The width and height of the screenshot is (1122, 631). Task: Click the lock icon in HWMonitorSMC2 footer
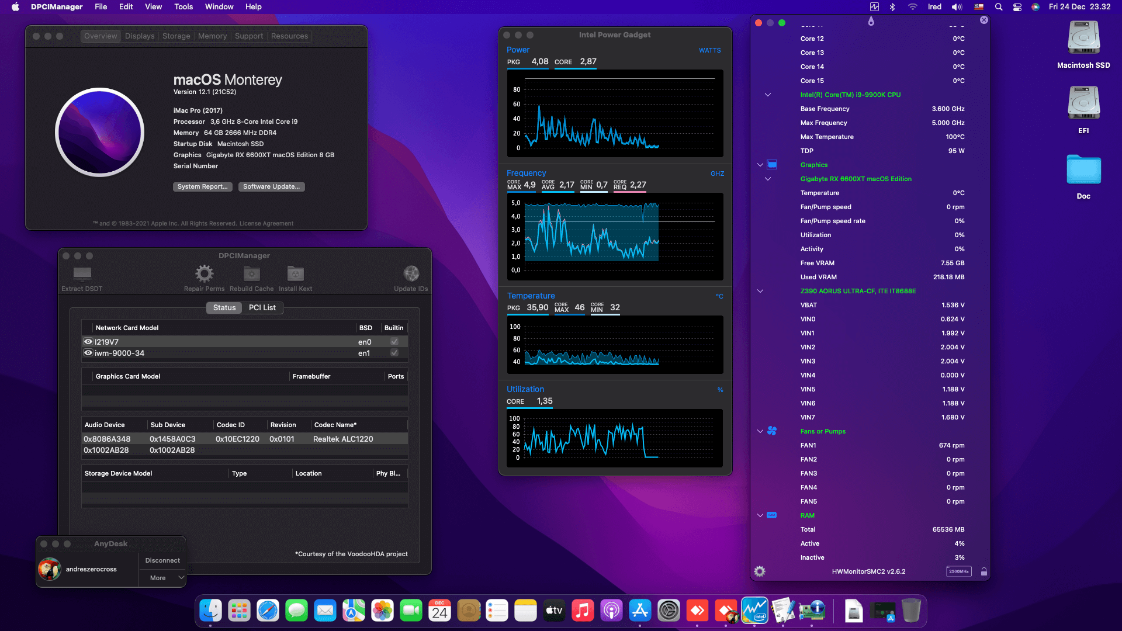pos(984,571)
